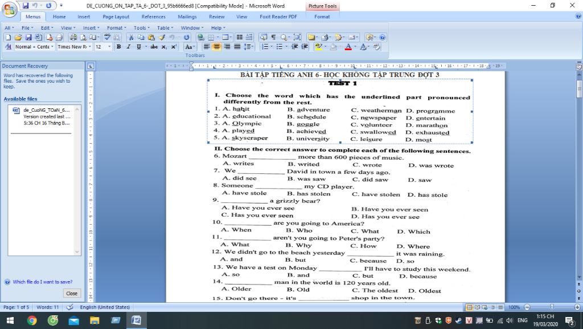The image size is (583, 329).
Task: Click the Superscript button
Action: click(x=174, y=47)
